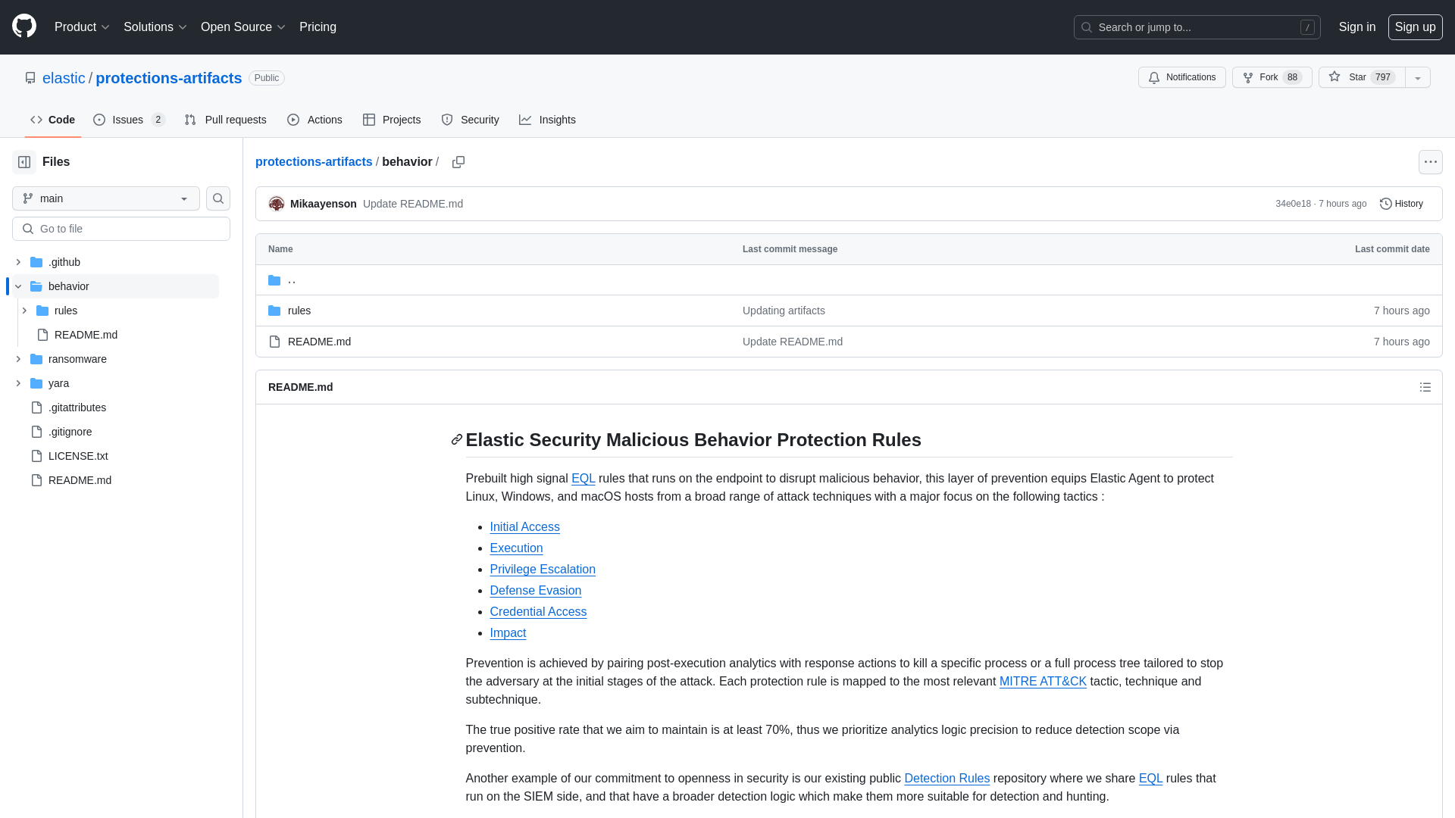Click the 34e0e18 commit hash
1455x818 pixels.
point(1293,204)
